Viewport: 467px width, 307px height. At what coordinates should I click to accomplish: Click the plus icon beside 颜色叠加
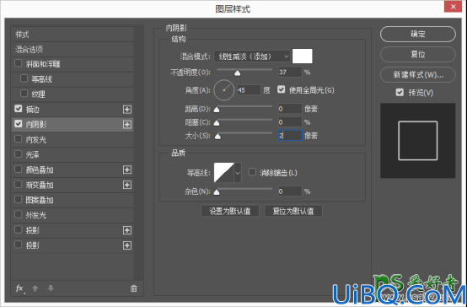[127, 170]
